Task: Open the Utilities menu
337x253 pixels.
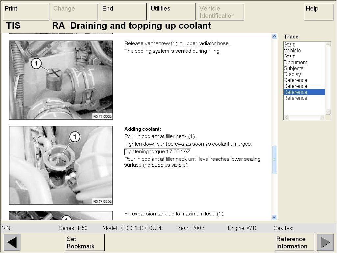Action: pyautogui.click(x=172, y=12)
